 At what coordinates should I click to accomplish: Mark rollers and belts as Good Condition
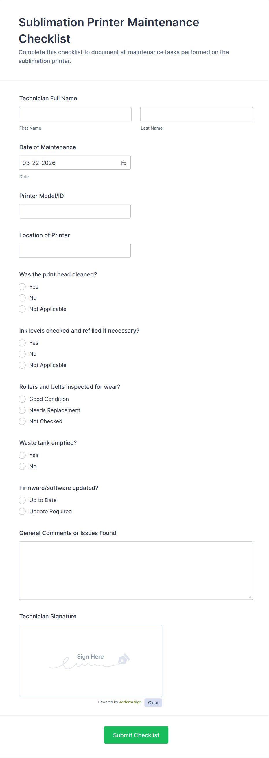pos(22,399)
